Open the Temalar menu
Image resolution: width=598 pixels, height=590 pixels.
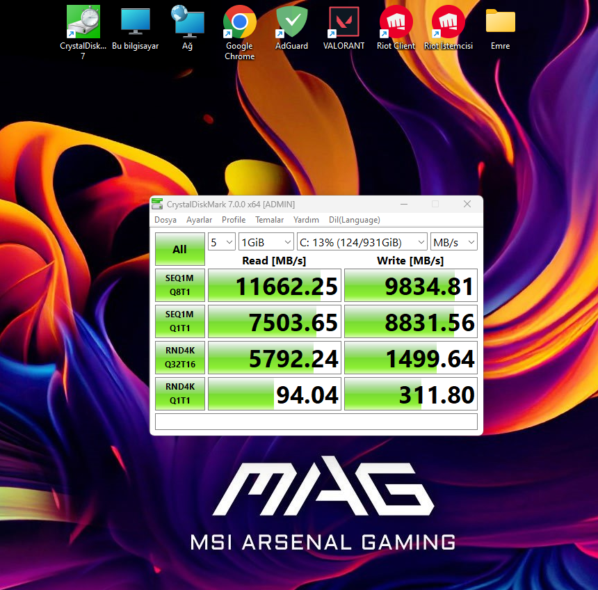point(269,220)
